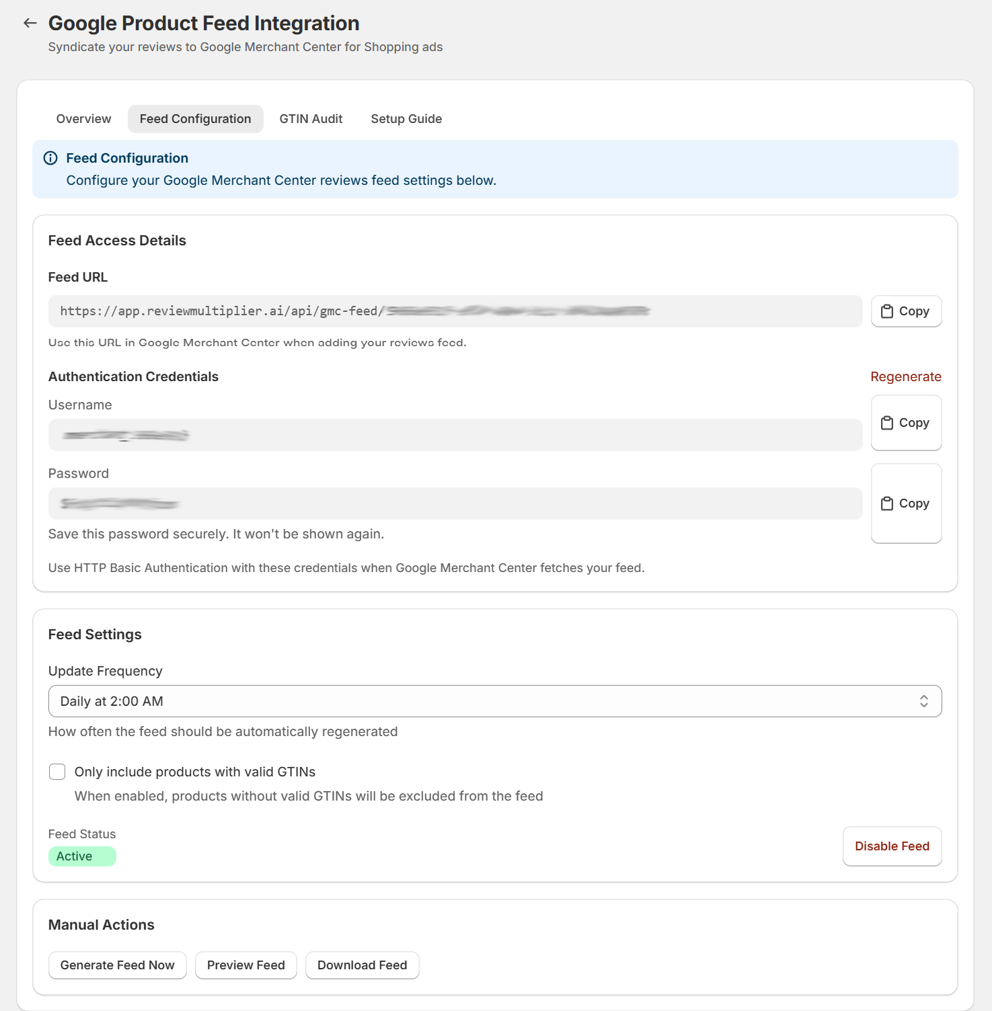Click the chevron on Update Frequency selector
Viewport: 992px width, 1011px height.
925,700
